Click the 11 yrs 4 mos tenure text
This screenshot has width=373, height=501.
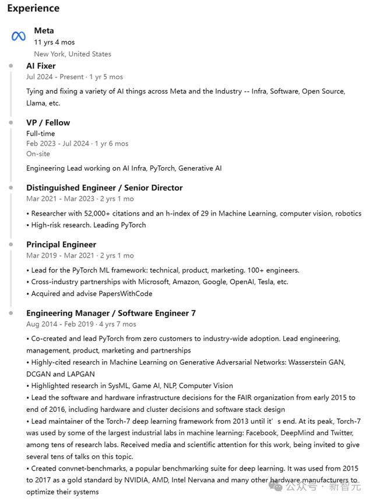tap(54, 42)
